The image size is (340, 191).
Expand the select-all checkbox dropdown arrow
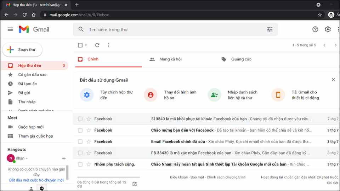tap(86, 45)
